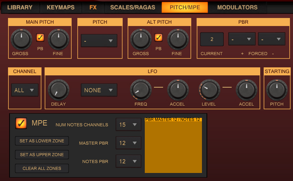Click the PBR CURRENT value field

click(x=212, y=39)
